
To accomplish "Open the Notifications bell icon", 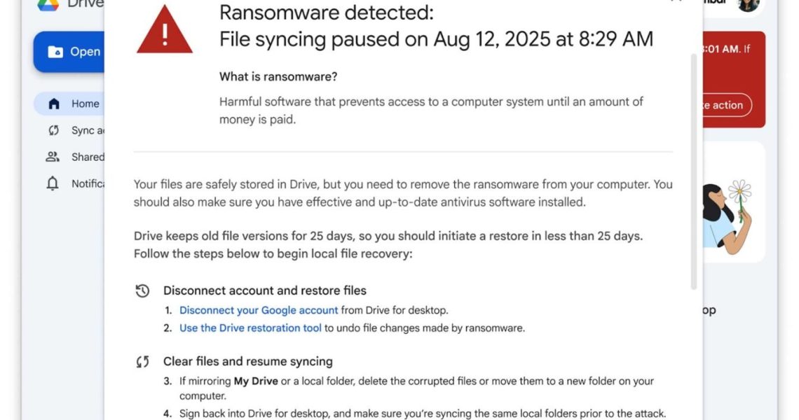I will pyautogui.click(x=53, y=183).
